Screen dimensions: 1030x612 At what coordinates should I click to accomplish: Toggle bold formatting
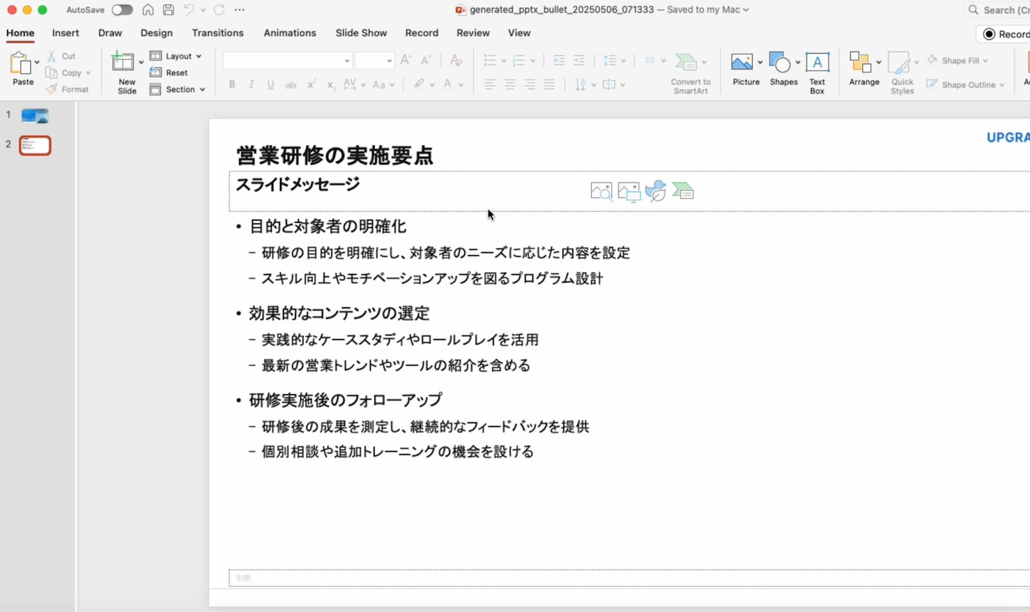coord(232,84)
